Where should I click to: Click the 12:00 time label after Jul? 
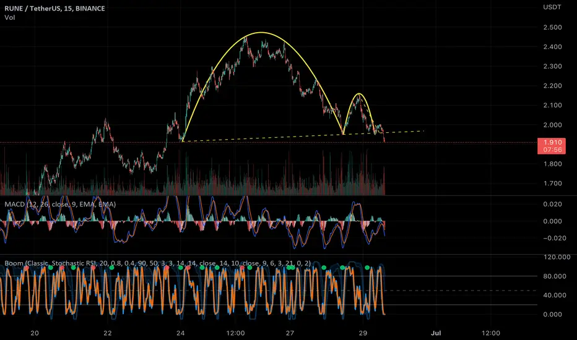[490, 333]
